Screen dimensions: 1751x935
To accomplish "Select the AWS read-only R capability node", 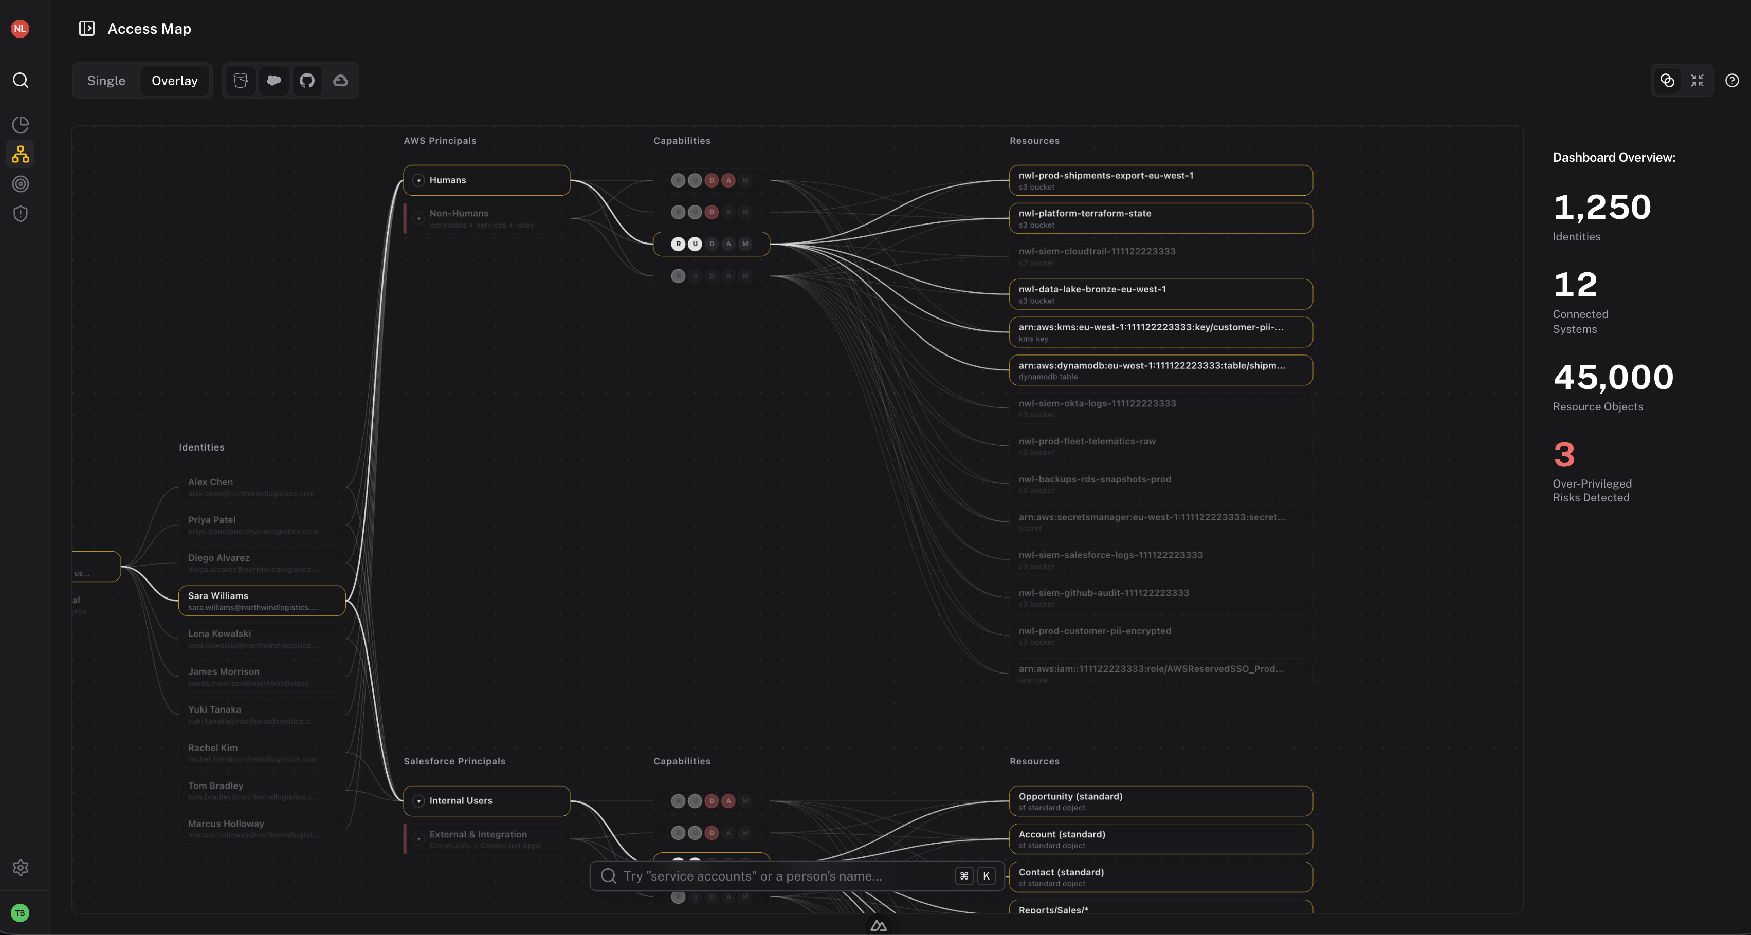I will 711,276.
